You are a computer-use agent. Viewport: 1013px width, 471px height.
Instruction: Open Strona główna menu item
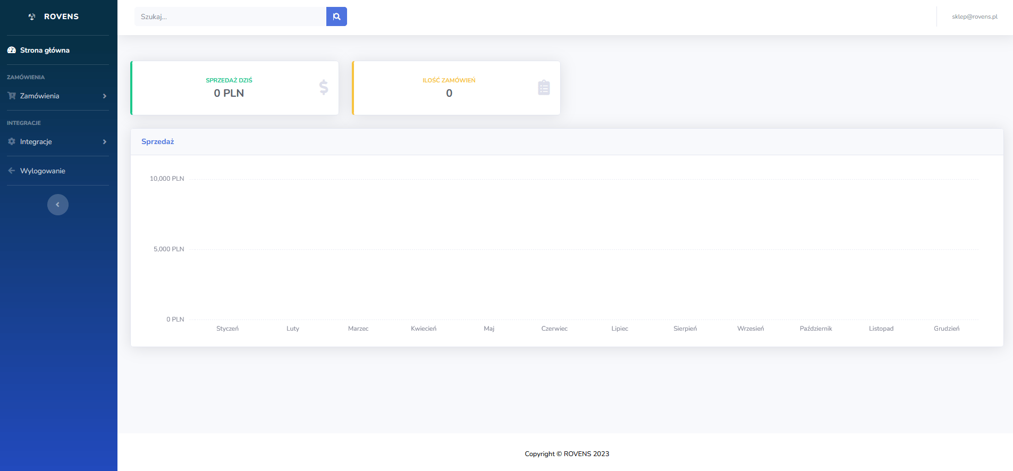click(45, 50)
